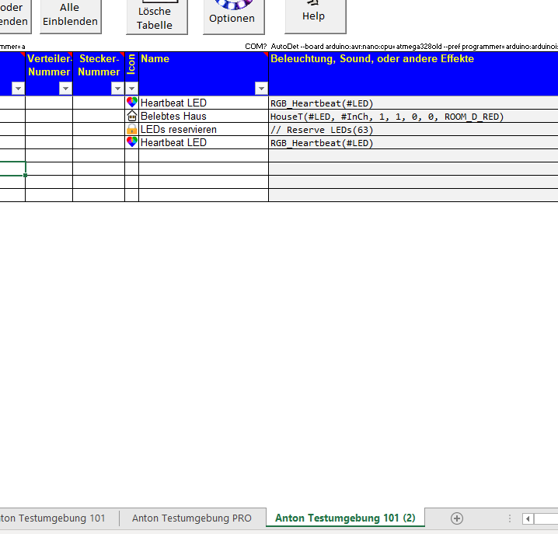Click the LEDs reservieren lock icon

(x=131, y=129)
